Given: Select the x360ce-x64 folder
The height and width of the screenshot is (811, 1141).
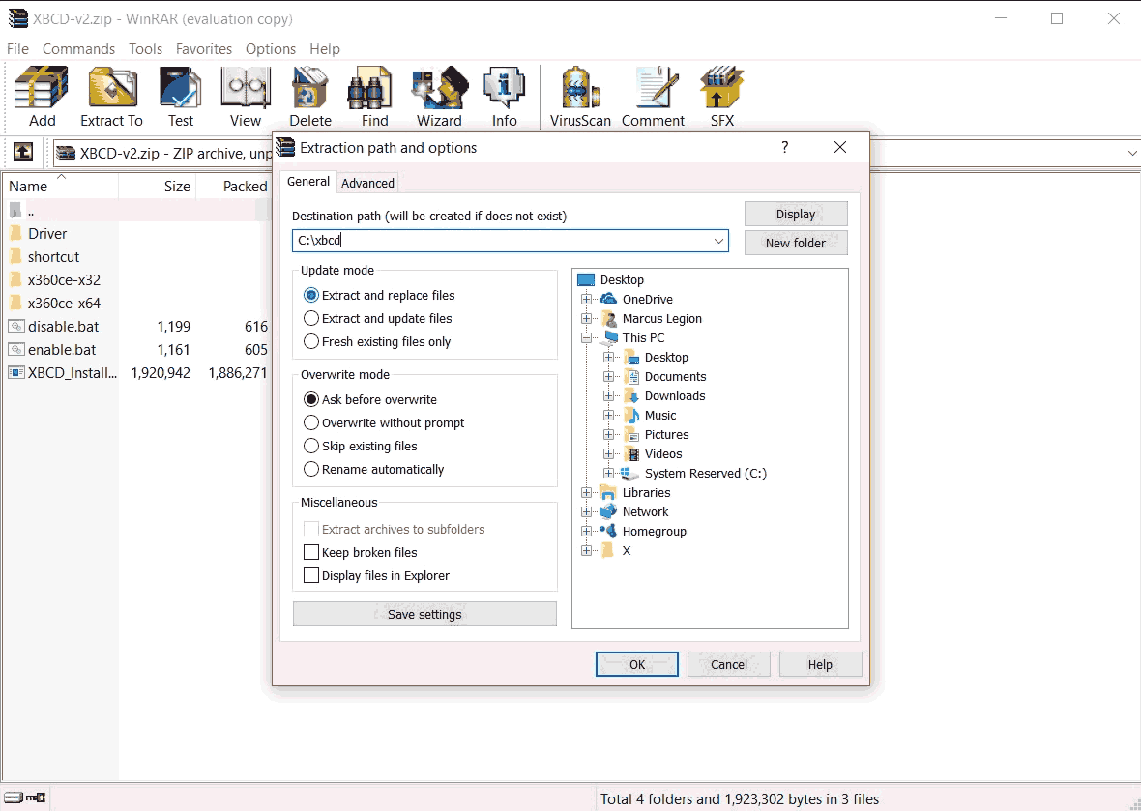Looking at the screenshot, I should click(54, 304).
